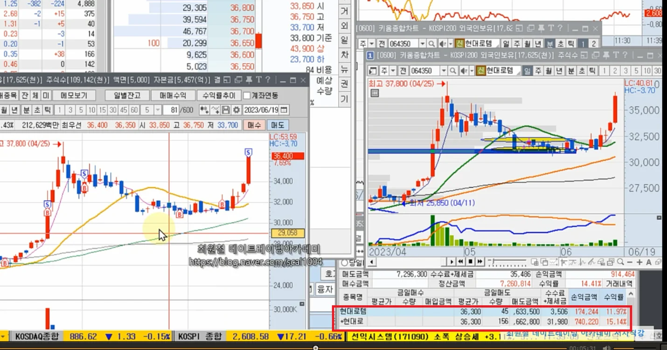Click the panel layout icon left of 주 in front chart
Screen dimensions: 667x350
[x=373, y=71]
